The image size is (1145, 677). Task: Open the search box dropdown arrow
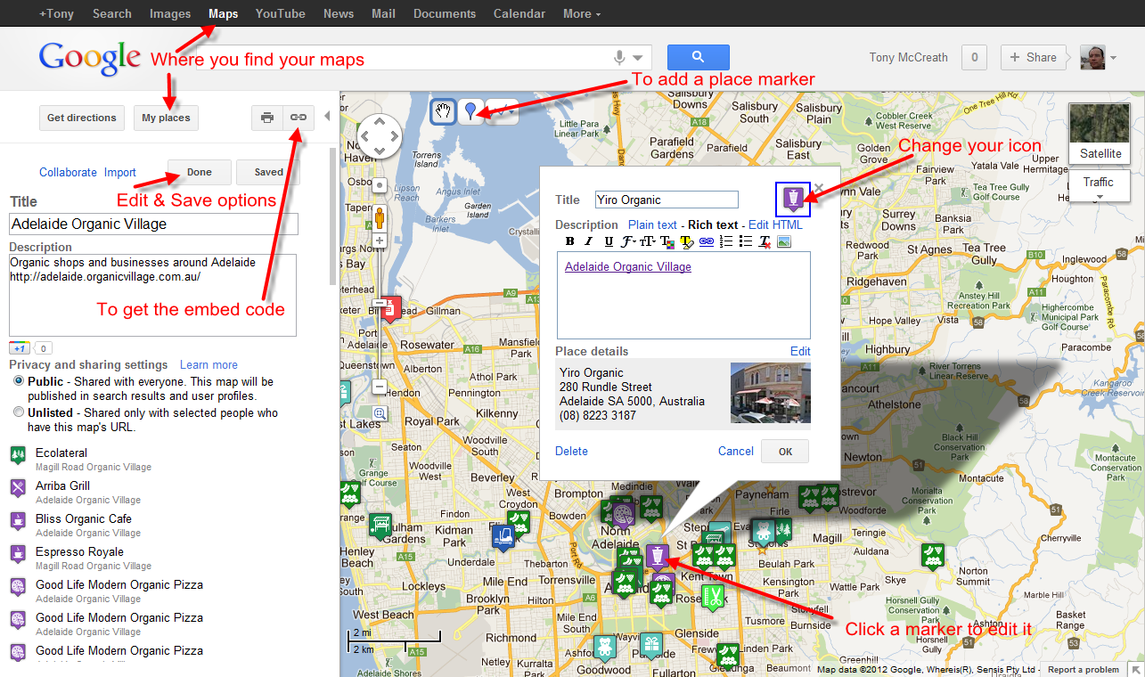(x=638, y=58)
